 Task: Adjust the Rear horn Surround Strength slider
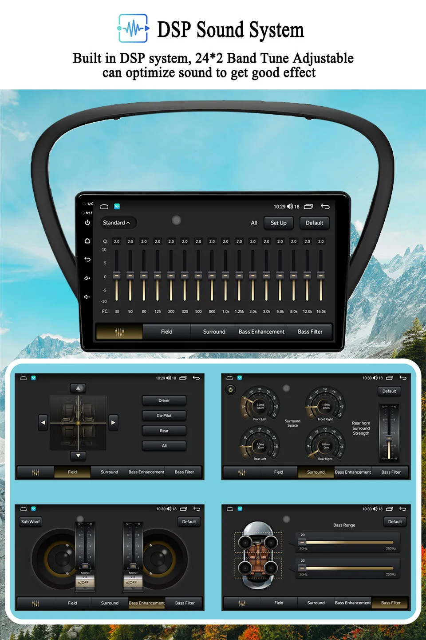[389, 432]
